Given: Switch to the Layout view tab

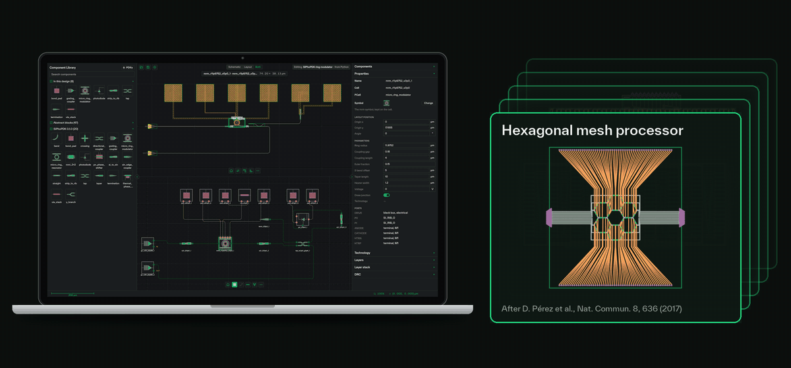Looking at the screenshot, I should coord(248,67).
